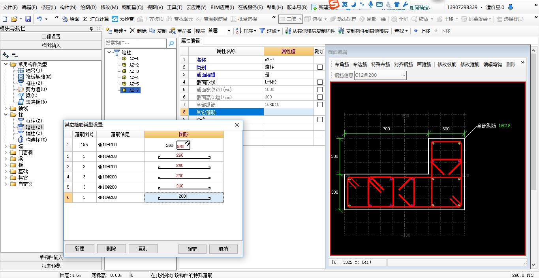This screenshot has height=278, width=539.
Task: Toggle 附加 checkbox for 截面宽(B边) row
Action: click(x=320, y=90)
